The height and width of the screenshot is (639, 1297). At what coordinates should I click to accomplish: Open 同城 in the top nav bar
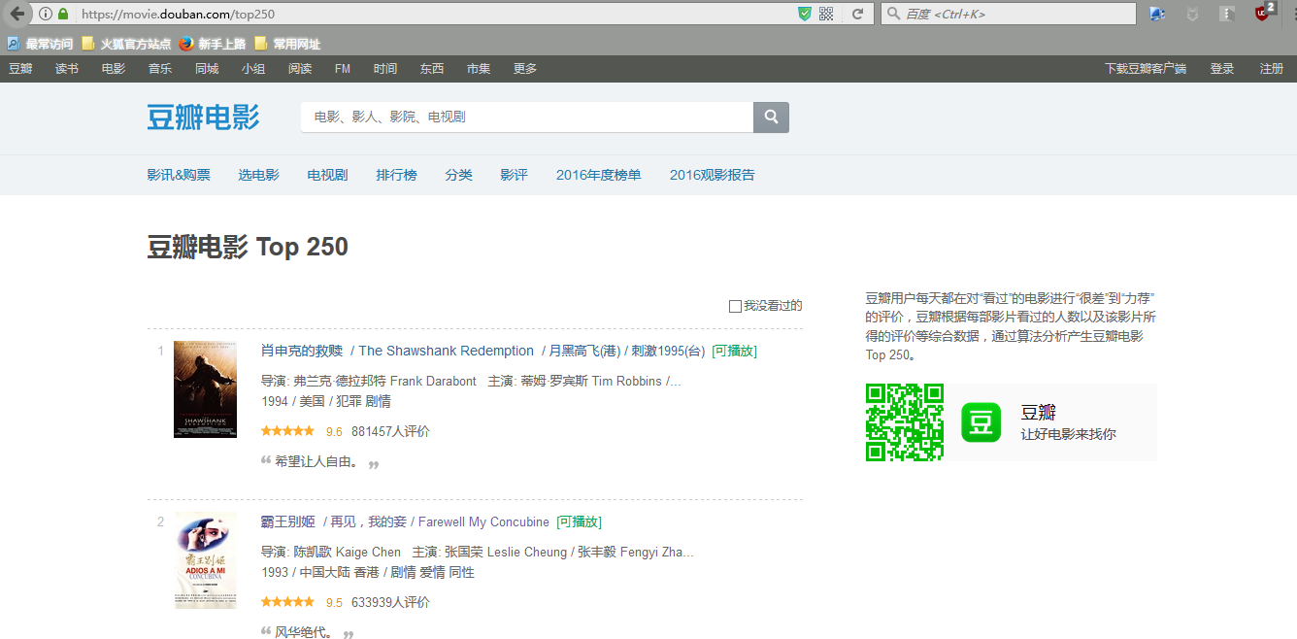coord(207,69)
